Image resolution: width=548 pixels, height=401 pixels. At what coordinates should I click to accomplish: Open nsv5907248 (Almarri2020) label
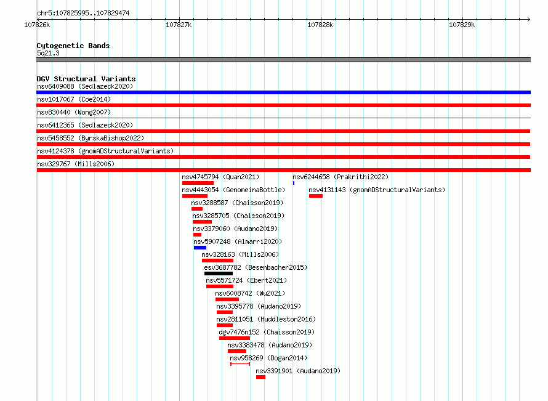pos(238,241)
